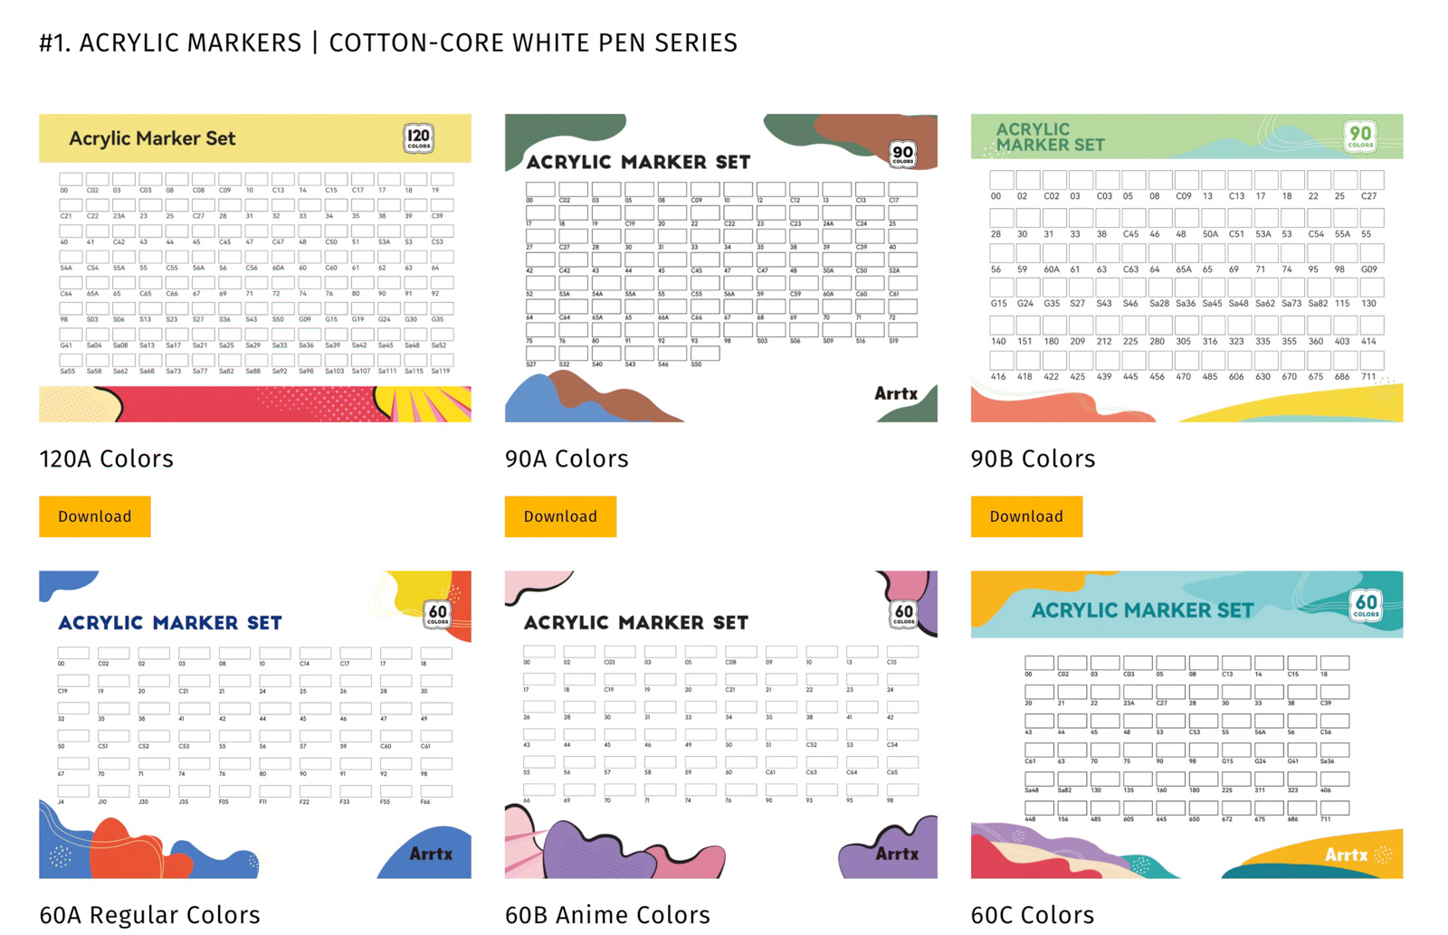Viewport: 1448px width, 935px height.
Task: Click the Arrtx logo on the 90A chart
Action: pos(895,394)
